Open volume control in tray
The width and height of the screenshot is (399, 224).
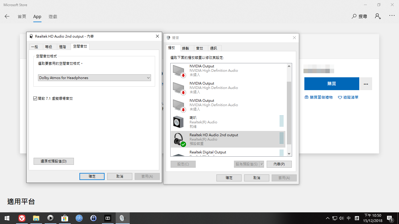(341, 218)
